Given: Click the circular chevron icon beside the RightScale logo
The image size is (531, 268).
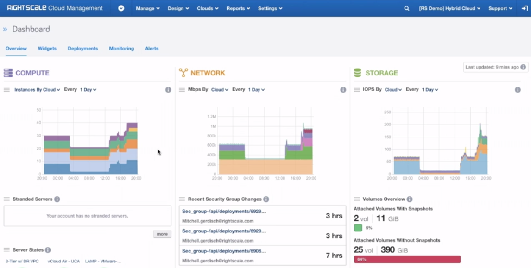Looking at the screenshot, I should (121, 8).
